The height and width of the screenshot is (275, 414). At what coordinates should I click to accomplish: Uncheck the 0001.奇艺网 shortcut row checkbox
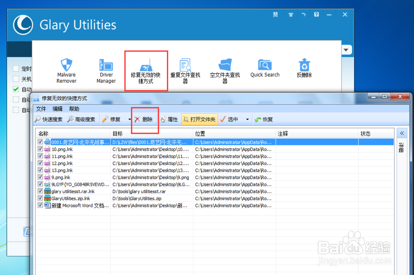point(40,142)
